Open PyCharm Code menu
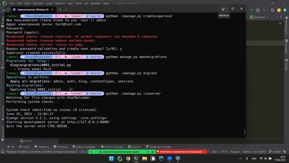 49,4
